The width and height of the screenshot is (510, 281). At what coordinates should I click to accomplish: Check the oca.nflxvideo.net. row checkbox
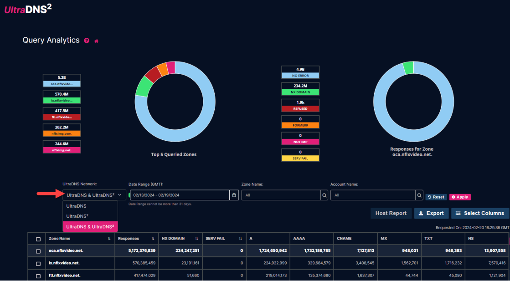38,251
